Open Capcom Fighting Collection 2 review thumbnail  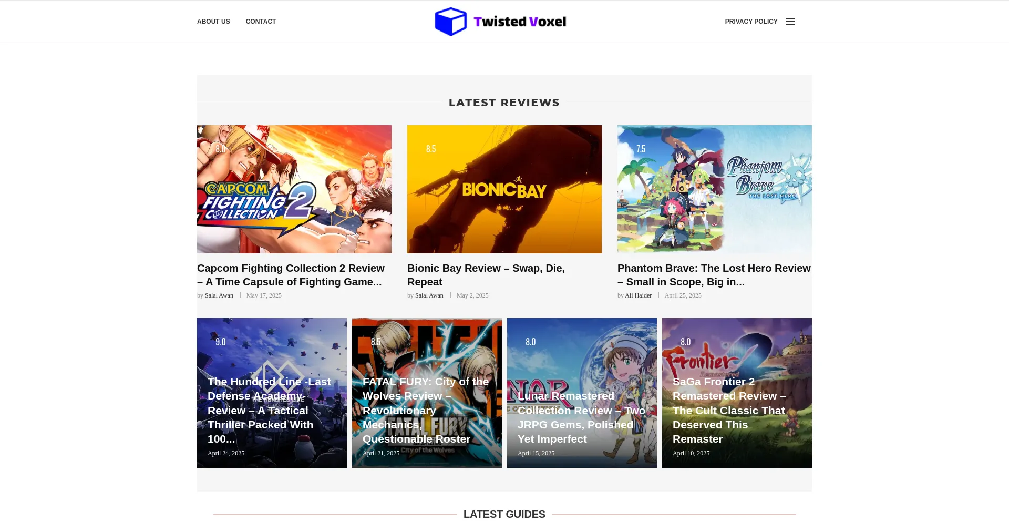[x=294, y=189]
